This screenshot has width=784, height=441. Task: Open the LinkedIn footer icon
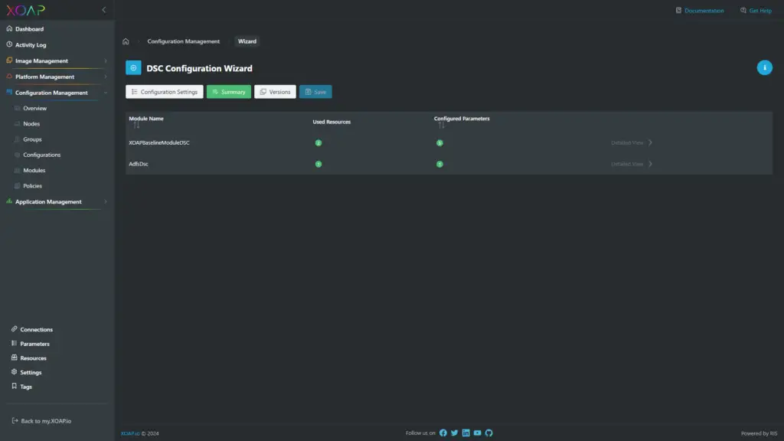pos(466,433)
